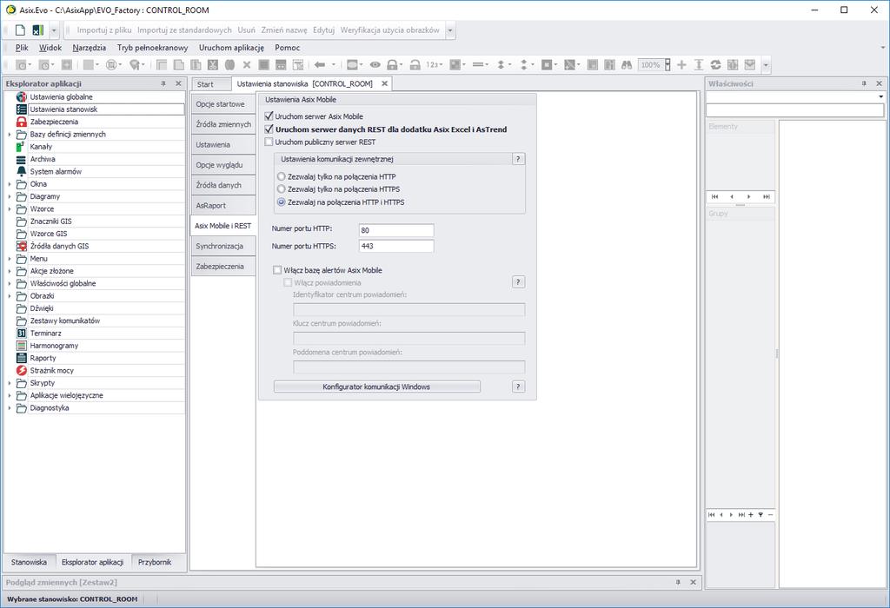Screen dimensions: 890x608
Task: Click the open padlock unlock icon in toolbar
Action: [x=415, y=64]
